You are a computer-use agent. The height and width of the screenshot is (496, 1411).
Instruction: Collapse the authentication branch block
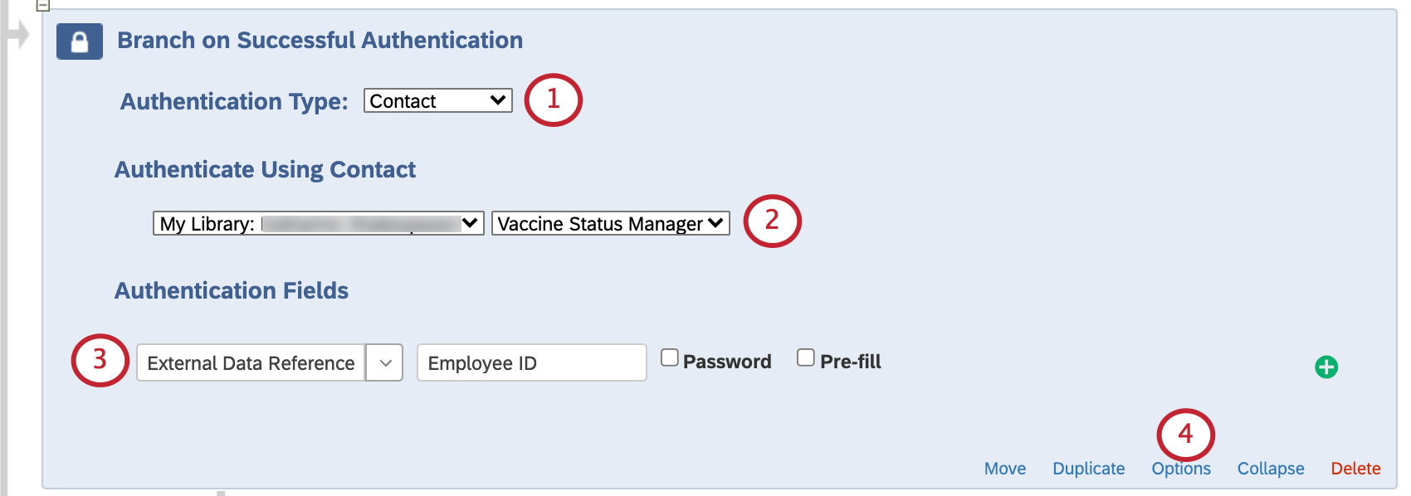pyautogui.click(x=1270, y=469)
